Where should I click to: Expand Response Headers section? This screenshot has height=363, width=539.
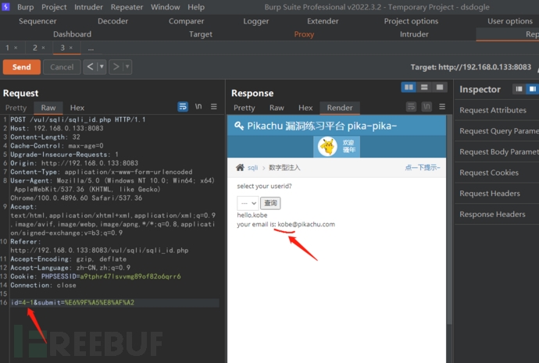coord(497,215)
